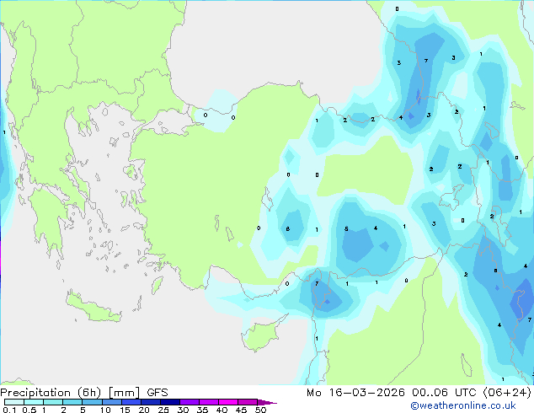The width and height of the screenshot is (534, 413).
Task: Click the '15' legend label
Action: pos(125,410)
